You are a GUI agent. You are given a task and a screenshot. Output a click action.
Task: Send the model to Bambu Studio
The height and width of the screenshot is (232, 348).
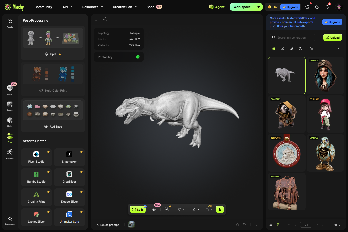[36, 177]
